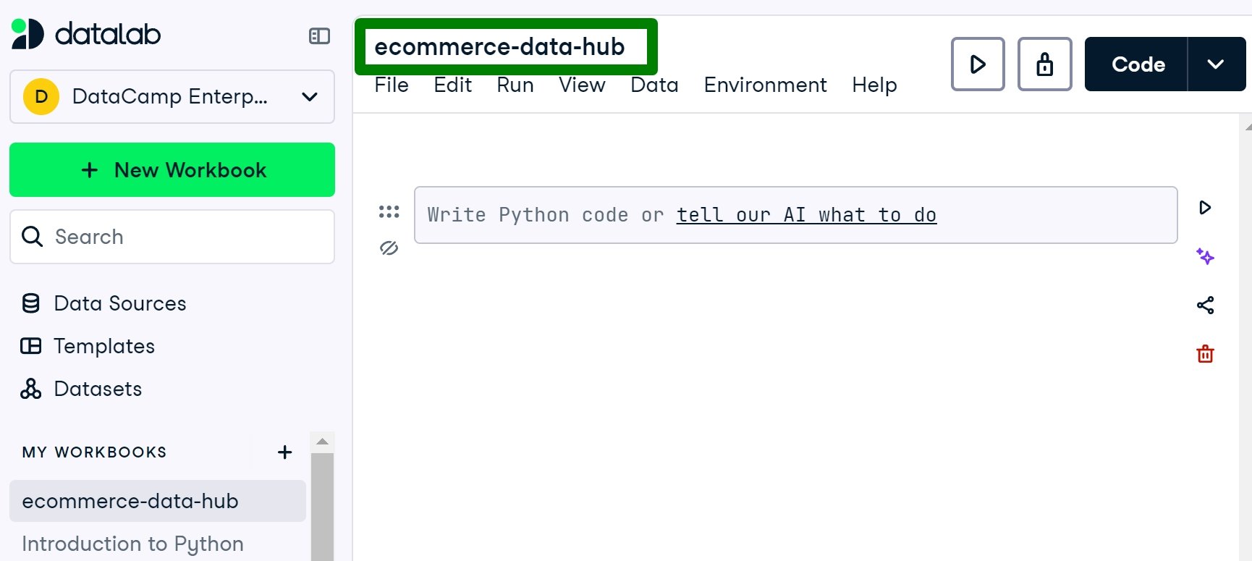Create a New Workbook
The height and width of the screenshot is (561, 1252).
click(x=172, y=169)
